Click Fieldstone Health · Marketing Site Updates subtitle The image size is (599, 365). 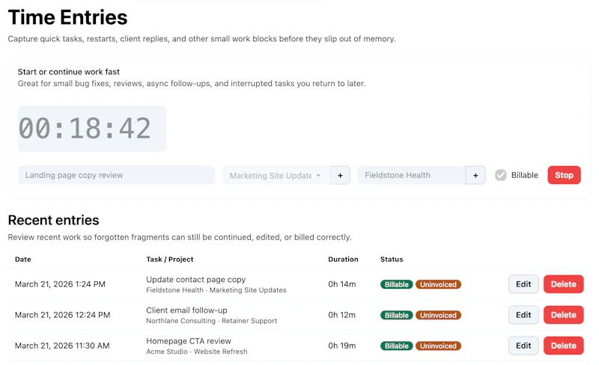(x=216, y=290)
